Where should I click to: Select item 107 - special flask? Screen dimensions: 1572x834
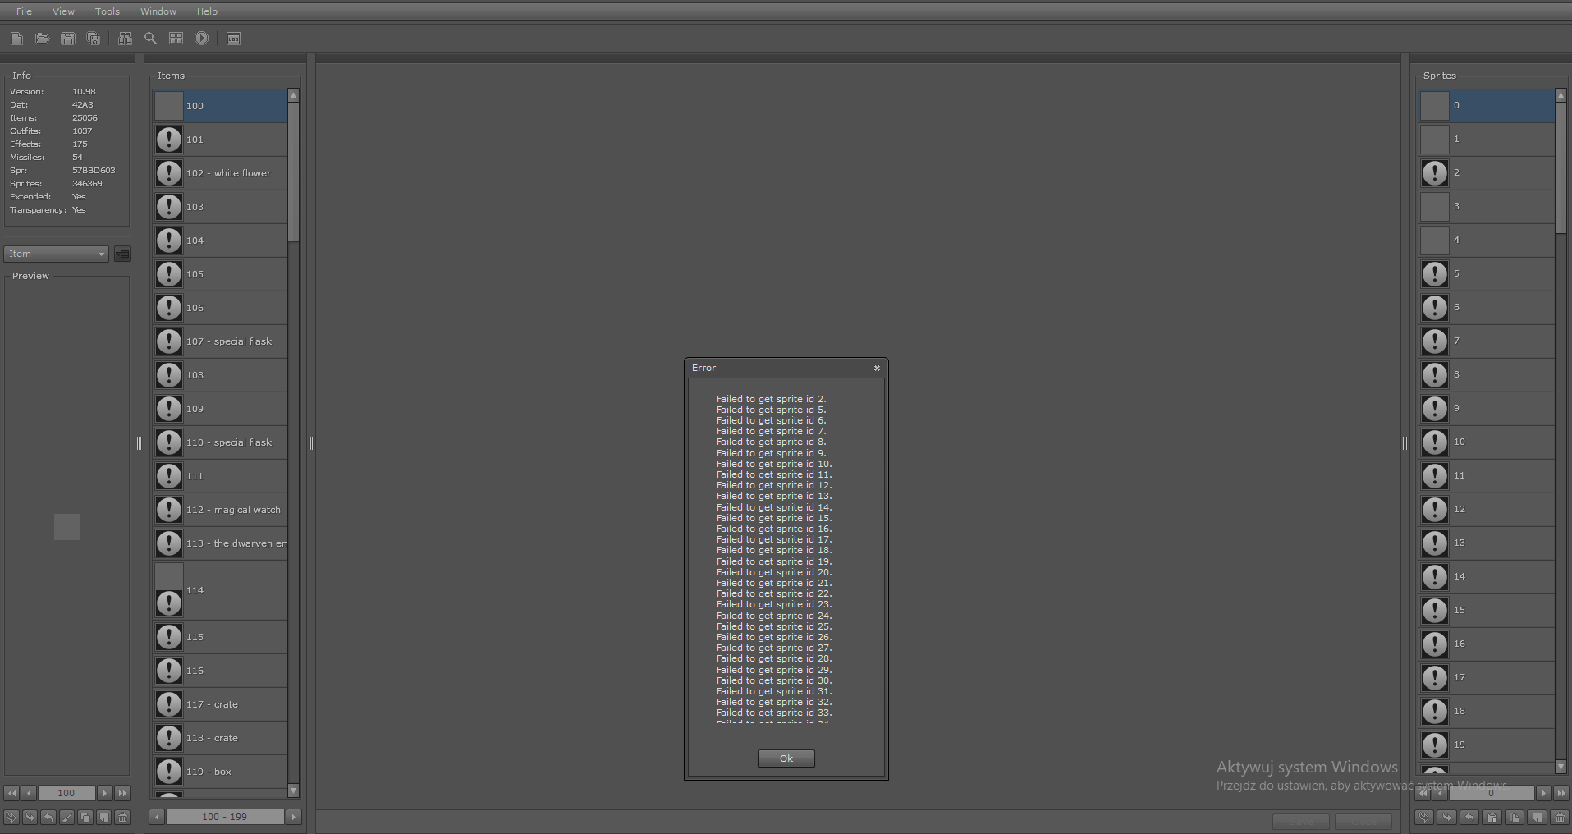220,341
